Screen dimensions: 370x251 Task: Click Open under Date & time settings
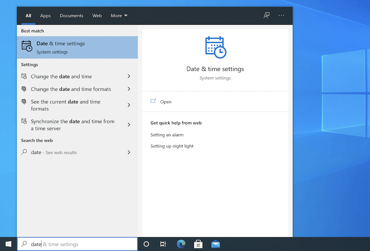166,102
